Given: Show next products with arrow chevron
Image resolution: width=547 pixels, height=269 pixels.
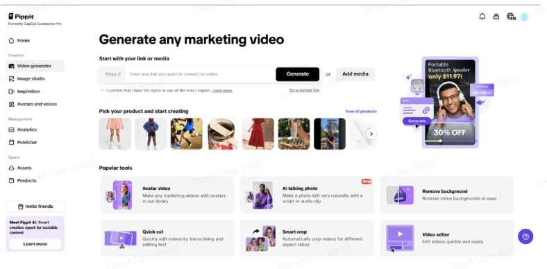Looking at the screenshot, I should pyautogui.click(x=371, y=134).
